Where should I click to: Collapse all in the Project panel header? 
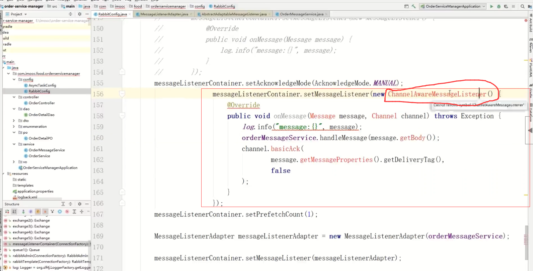(x=70, y=14)
